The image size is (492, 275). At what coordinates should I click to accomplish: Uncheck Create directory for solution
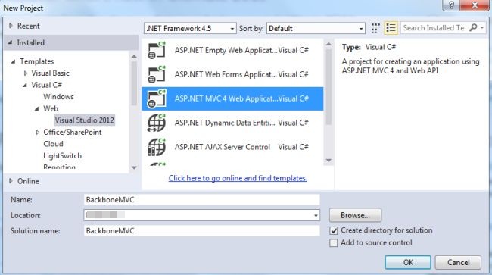[334, 230]
